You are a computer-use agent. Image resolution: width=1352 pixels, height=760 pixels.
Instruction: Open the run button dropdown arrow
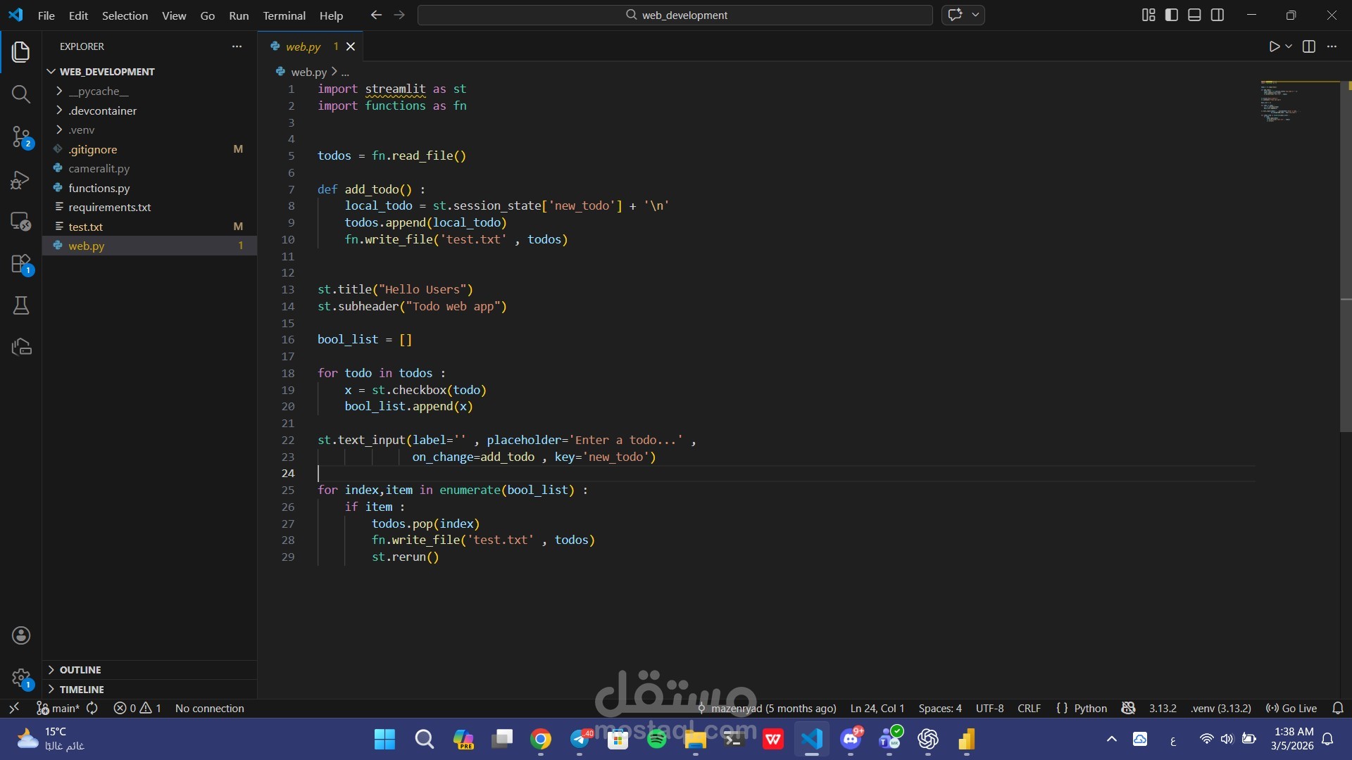point(1289,46)
